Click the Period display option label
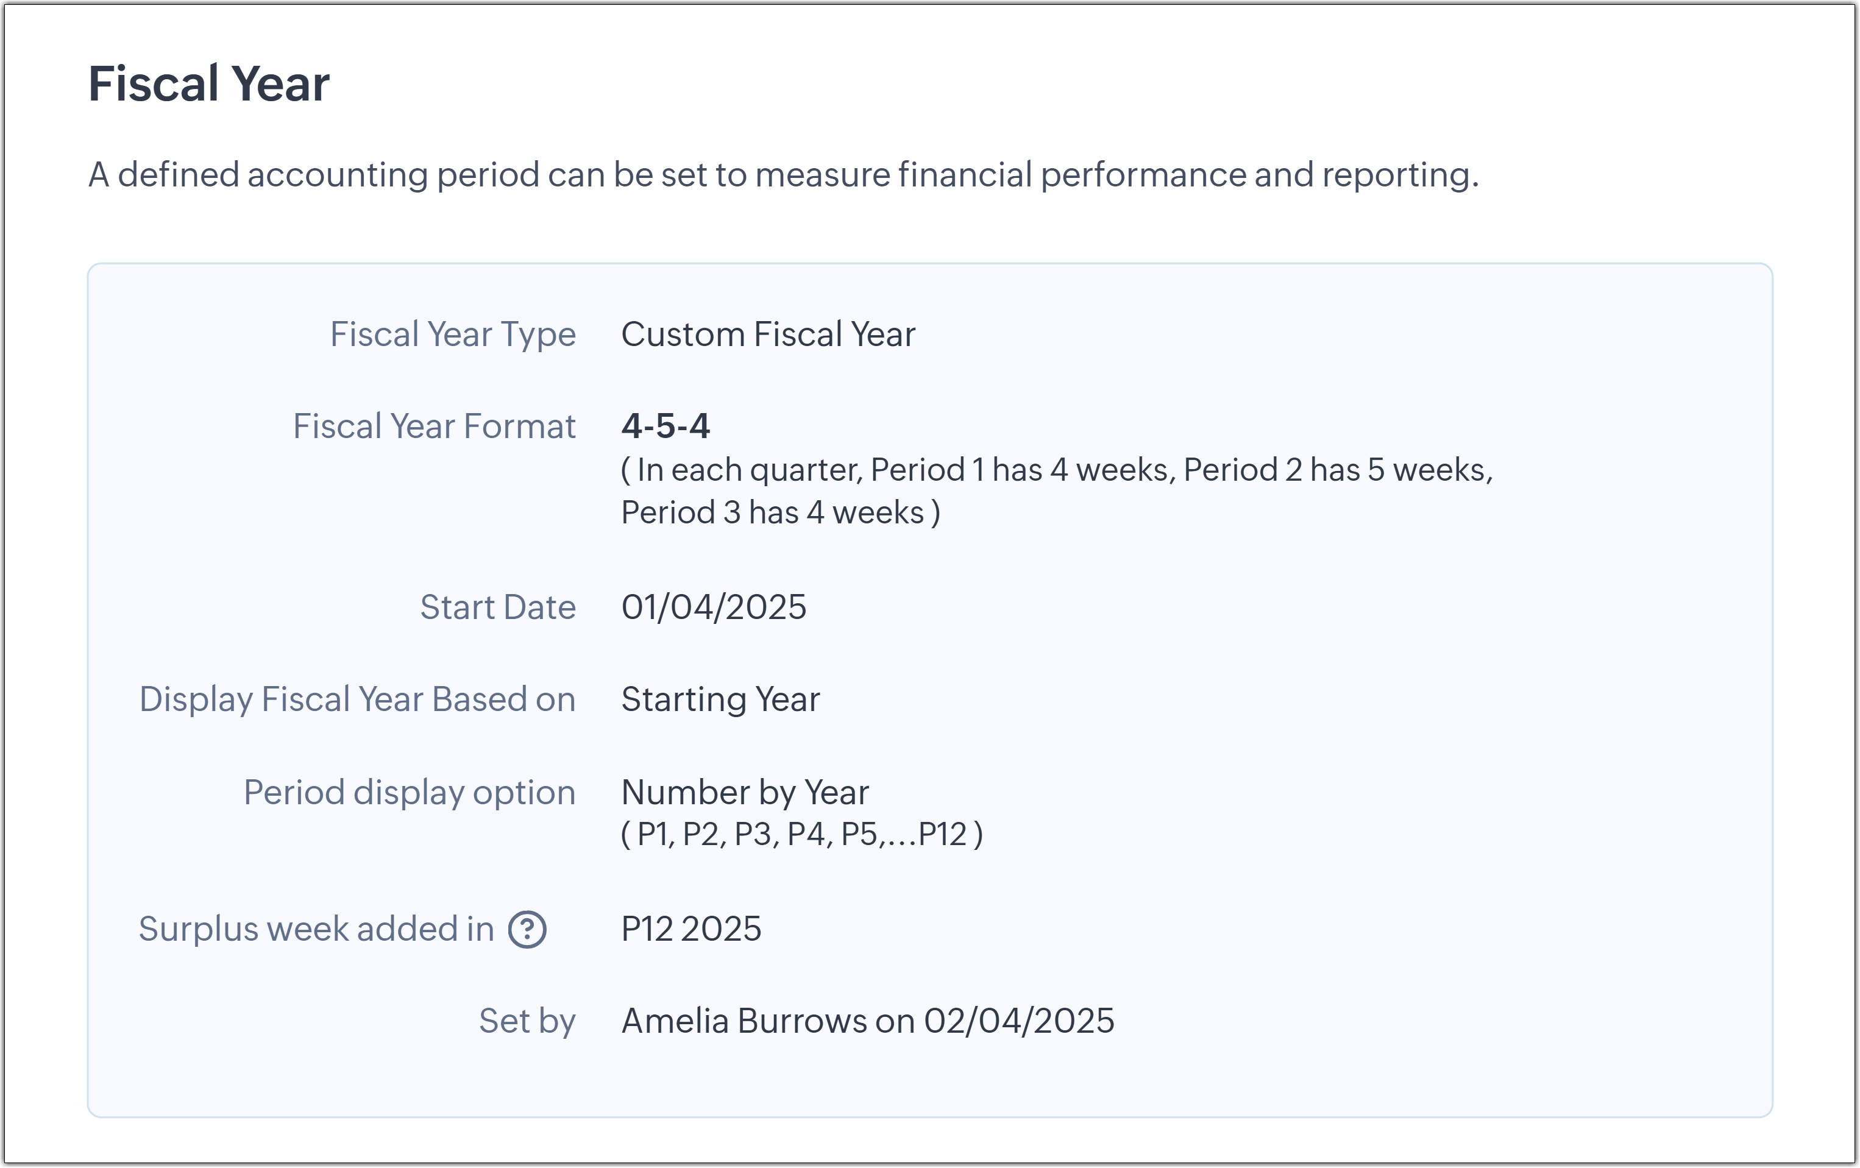Viewport: 1860px width, 1168px height. [410, 793]
